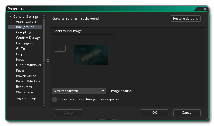Select the Power Saving preferences
The width and height of the screenshot is (214, 126).
point(26,76)
